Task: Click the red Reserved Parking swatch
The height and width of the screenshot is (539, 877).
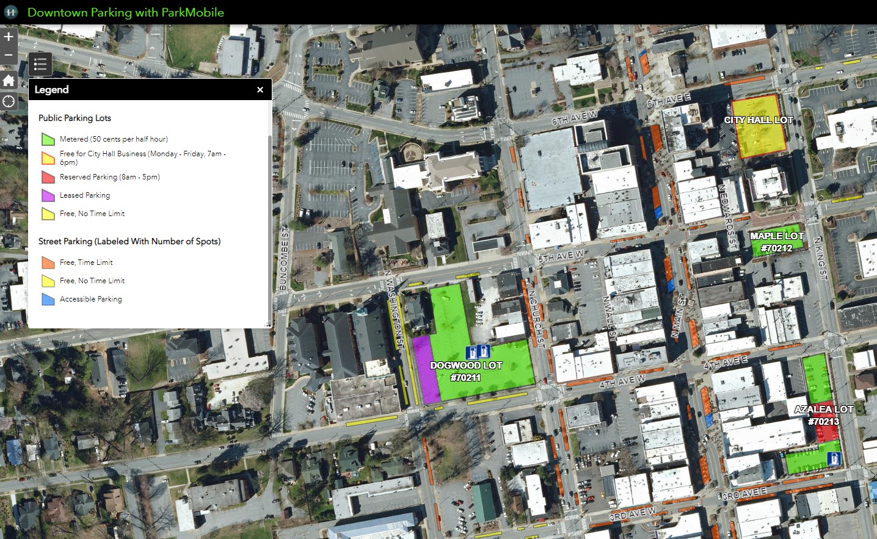Action: pyautogui.click(x=48, y=177)
